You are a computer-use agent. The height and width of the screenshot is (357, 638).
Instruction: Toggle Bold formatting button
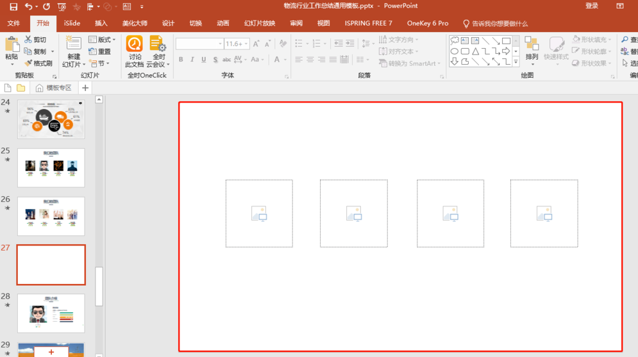pos(181,60)
